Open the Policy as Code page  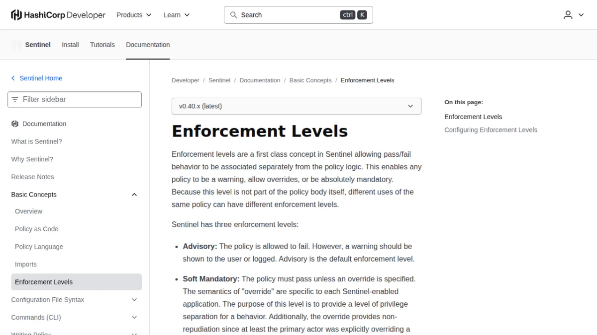(x=37, y=229)
